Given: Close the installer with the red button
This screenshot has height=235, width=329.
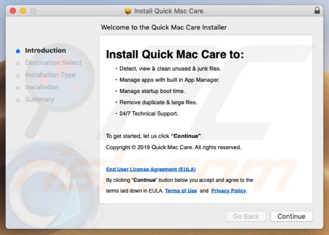Looking at the screenshot, I should (x=13, y=11).
